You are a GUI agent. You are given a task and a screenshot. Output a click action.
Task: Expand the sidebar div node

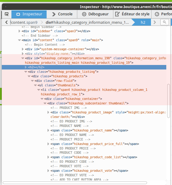(x=19, y=31)
